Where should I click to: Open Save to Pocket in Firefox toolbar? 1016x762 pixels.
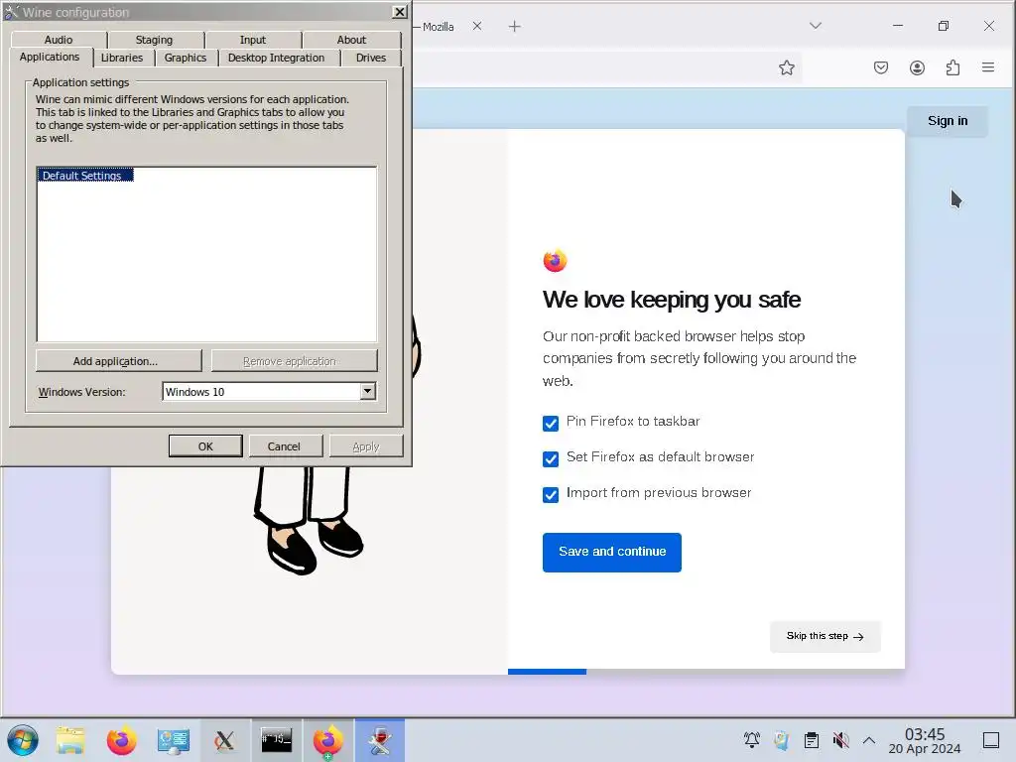[881, 68]
